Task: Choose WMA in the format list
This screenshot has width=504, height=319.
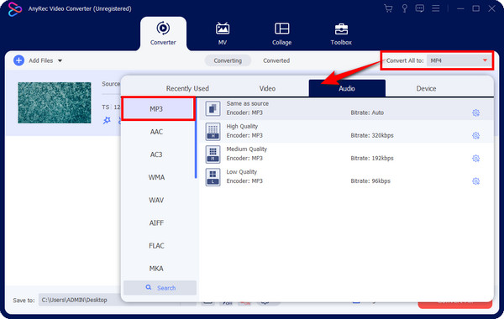Action: pyautogui.click(x=156, y=177)
